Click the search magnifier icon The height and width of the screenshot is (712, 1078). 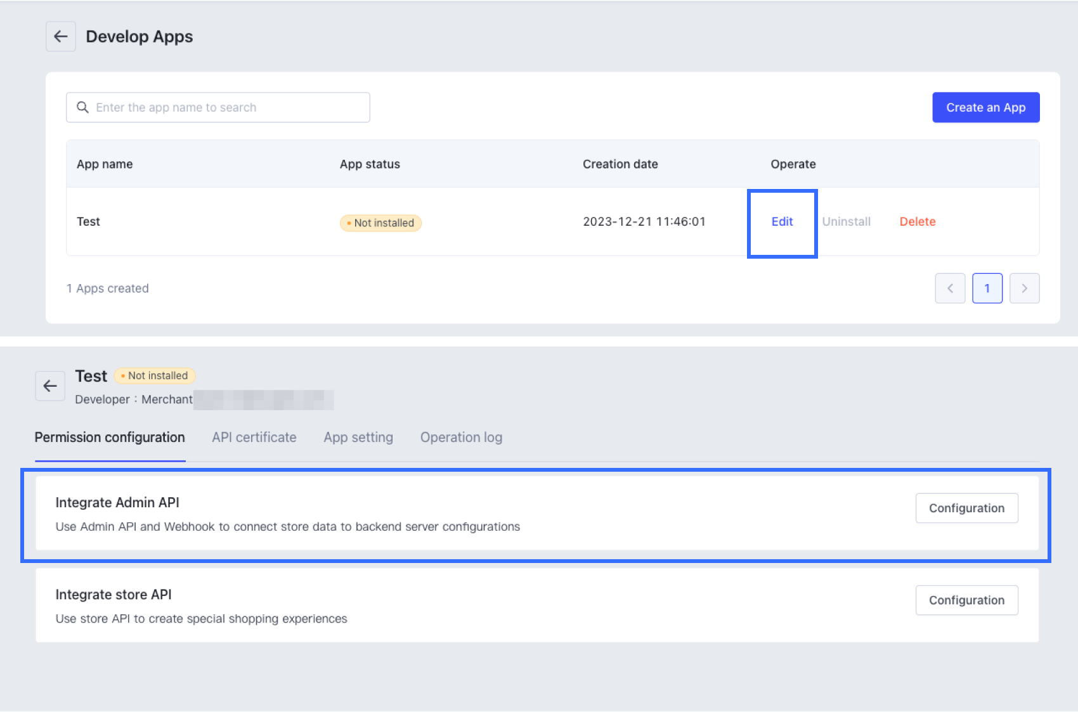point(83,107)
